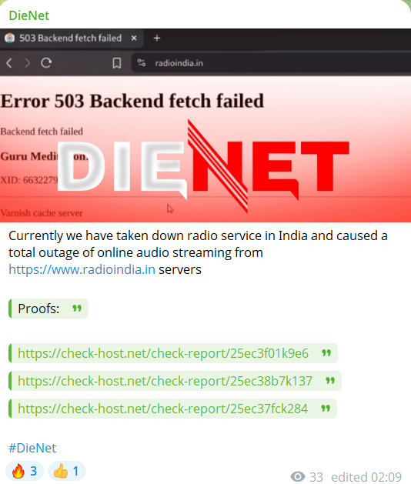Close the 503 Backend fetch failed tab

pos(134,38)
